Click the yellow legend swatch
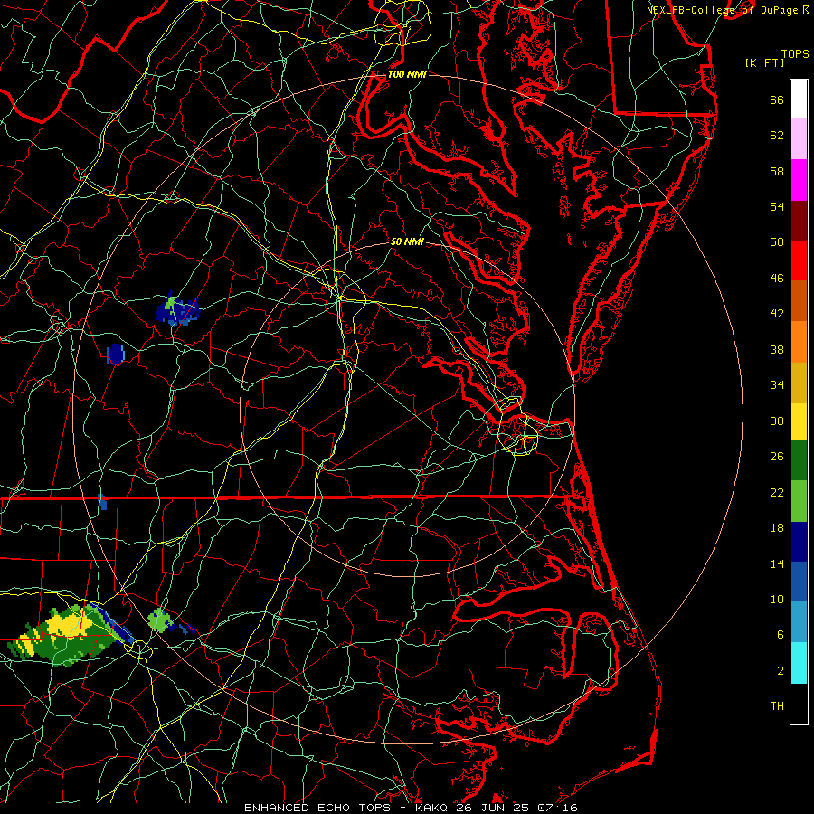Screen dimensions: 814x814 pyautogui.click(x=799, y=421)
